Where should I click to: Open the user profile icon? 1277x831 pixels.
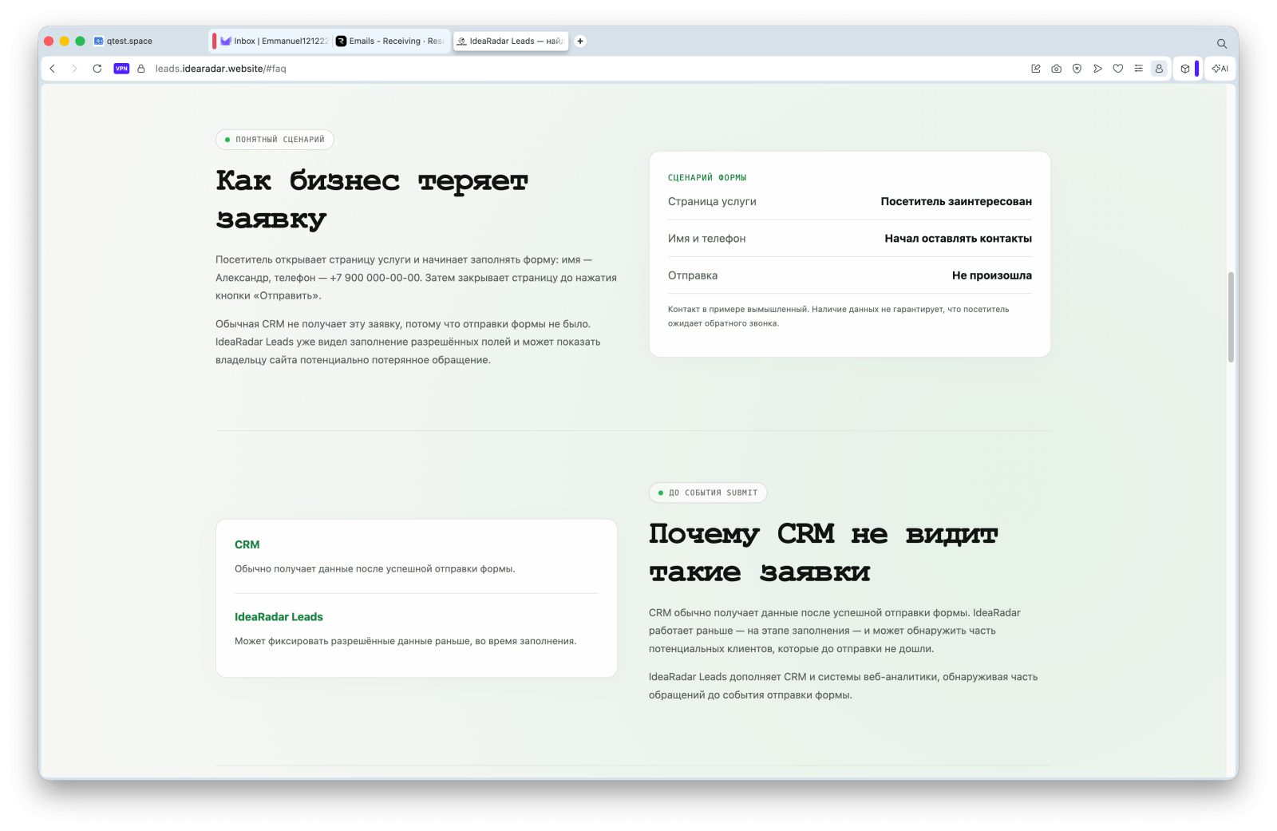(1159, 69)
